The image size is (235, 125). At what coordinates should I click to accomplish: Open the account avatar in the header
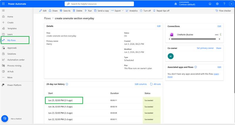pyautogui.click(x=231, y=4)
